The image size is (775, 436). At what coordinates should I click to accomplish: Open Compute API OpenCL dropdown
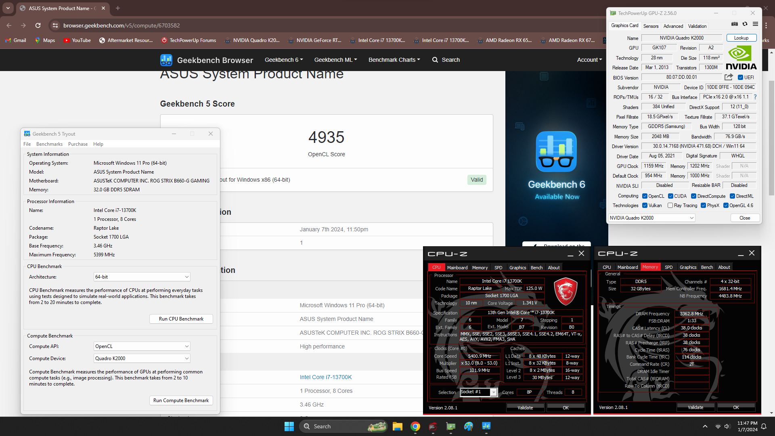(142, 346)
